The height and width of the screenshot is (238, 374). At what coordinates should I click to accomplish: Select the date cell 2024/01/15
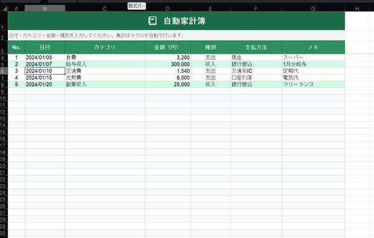tap(45, 78)
